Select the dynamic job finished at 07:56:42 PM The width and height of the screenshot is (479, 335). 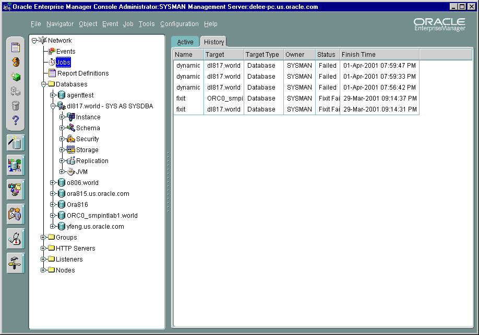tap(296, 87)
